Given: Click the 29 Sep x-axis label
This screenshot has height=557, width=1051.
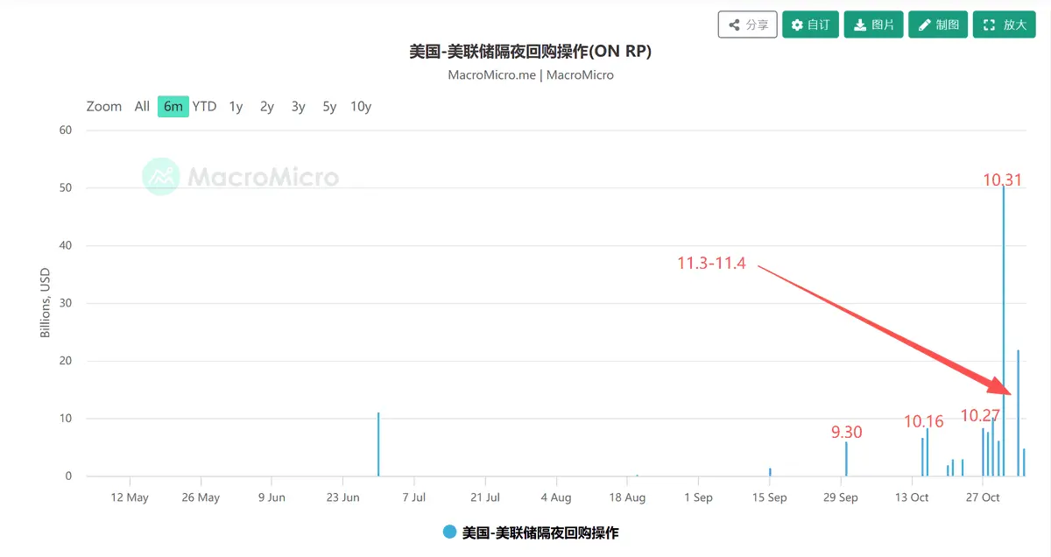Looking at the screenshot, I should 840,497.
